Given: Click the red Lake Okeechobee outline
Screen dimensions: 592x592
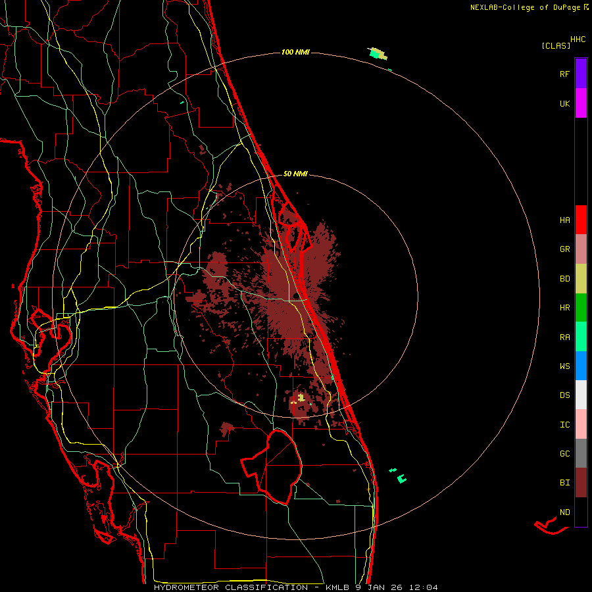Looking at the screenshot, I should tap(272, 466).
